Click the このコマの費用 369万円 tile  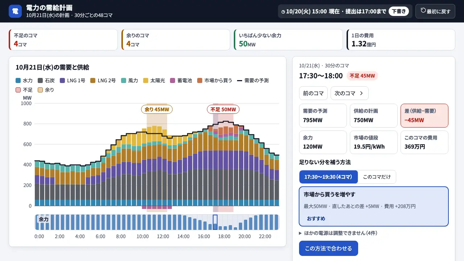click(424, 142)
